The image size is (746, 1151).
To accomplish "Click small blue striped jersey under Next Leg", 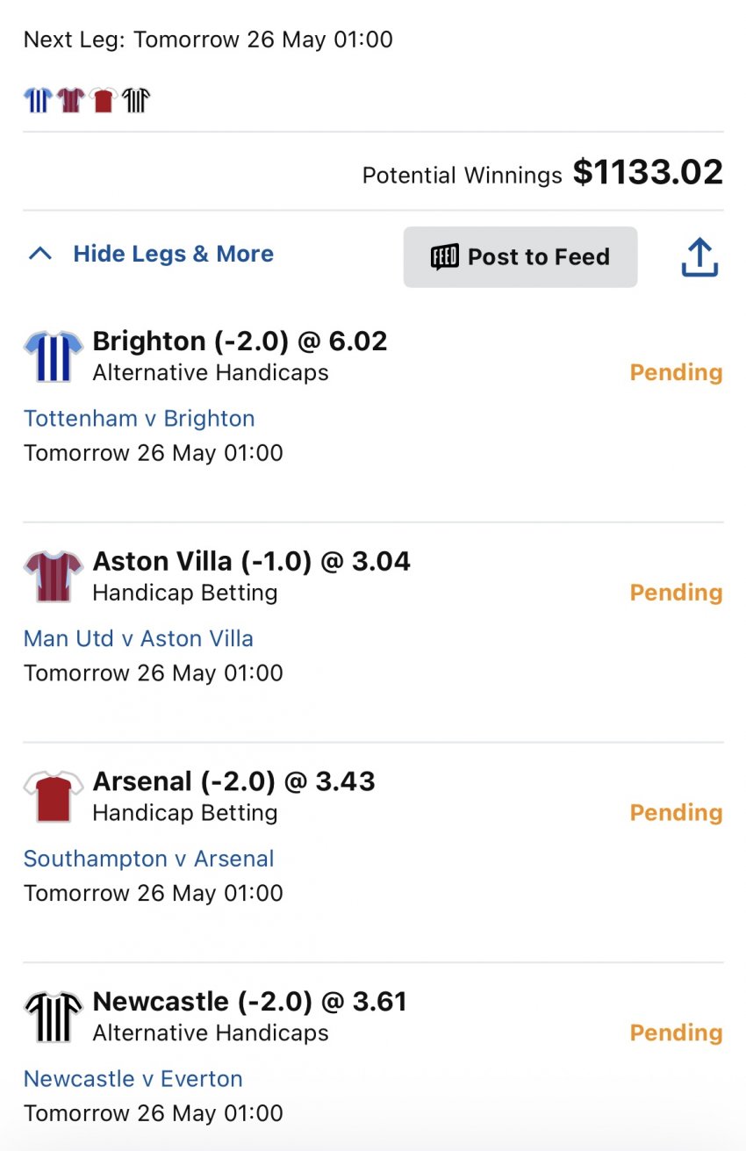I will pyautogui.click(x=38, y=100).
